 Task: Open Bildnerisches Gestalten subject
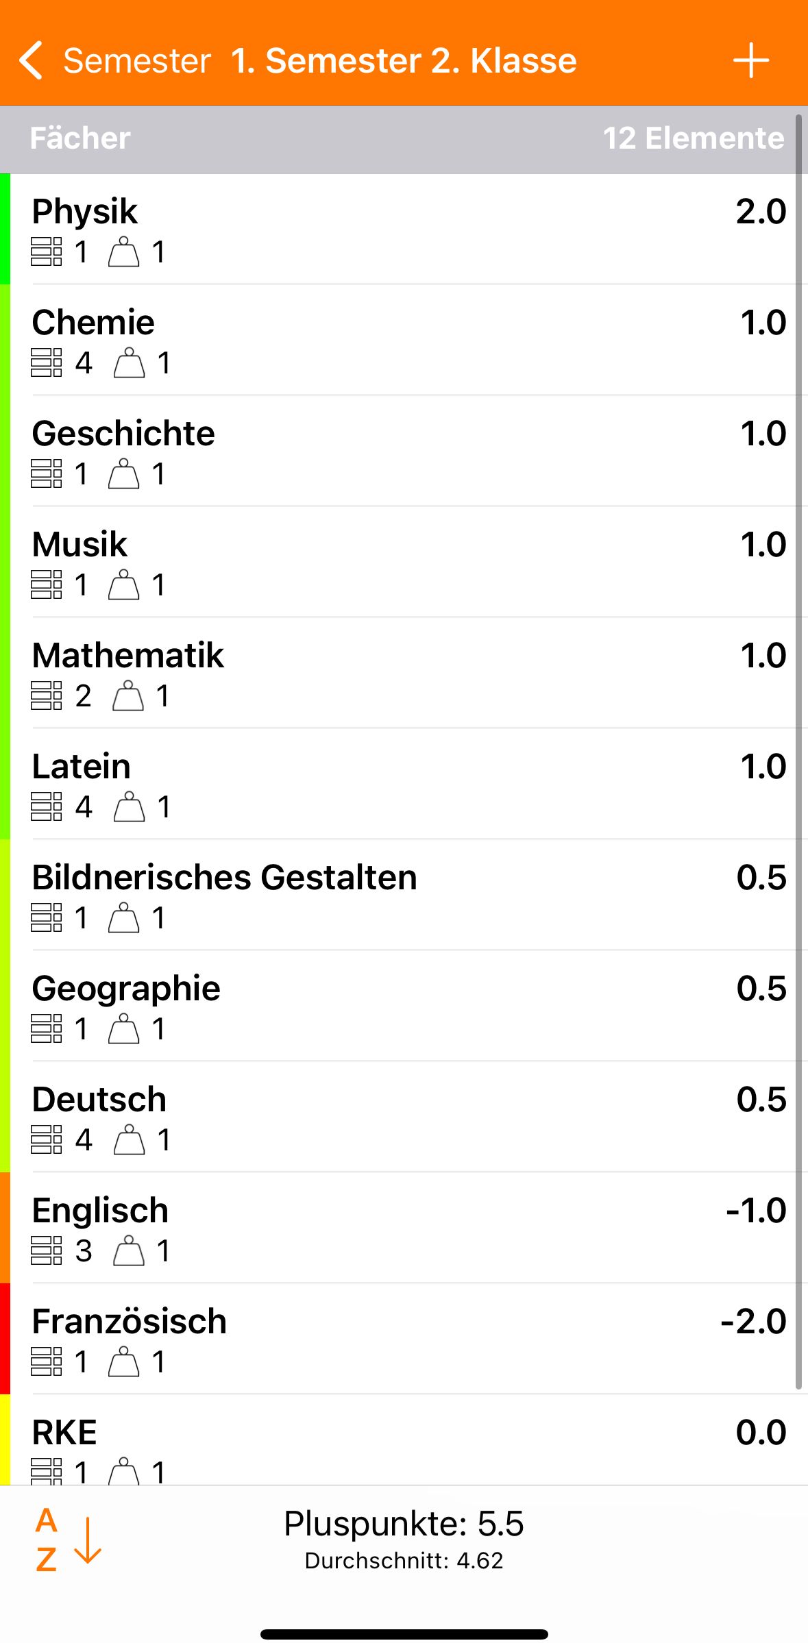224,878
